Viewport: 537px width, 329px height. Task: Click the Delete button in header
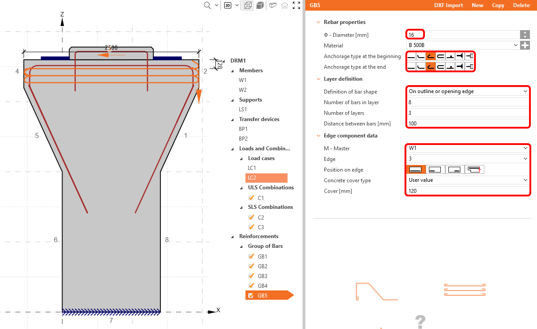521,5
